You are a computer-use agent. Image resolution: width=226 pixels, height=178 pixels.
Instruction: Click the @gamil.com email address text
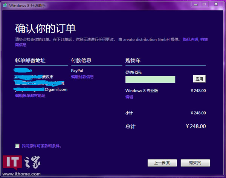[56, 89]
